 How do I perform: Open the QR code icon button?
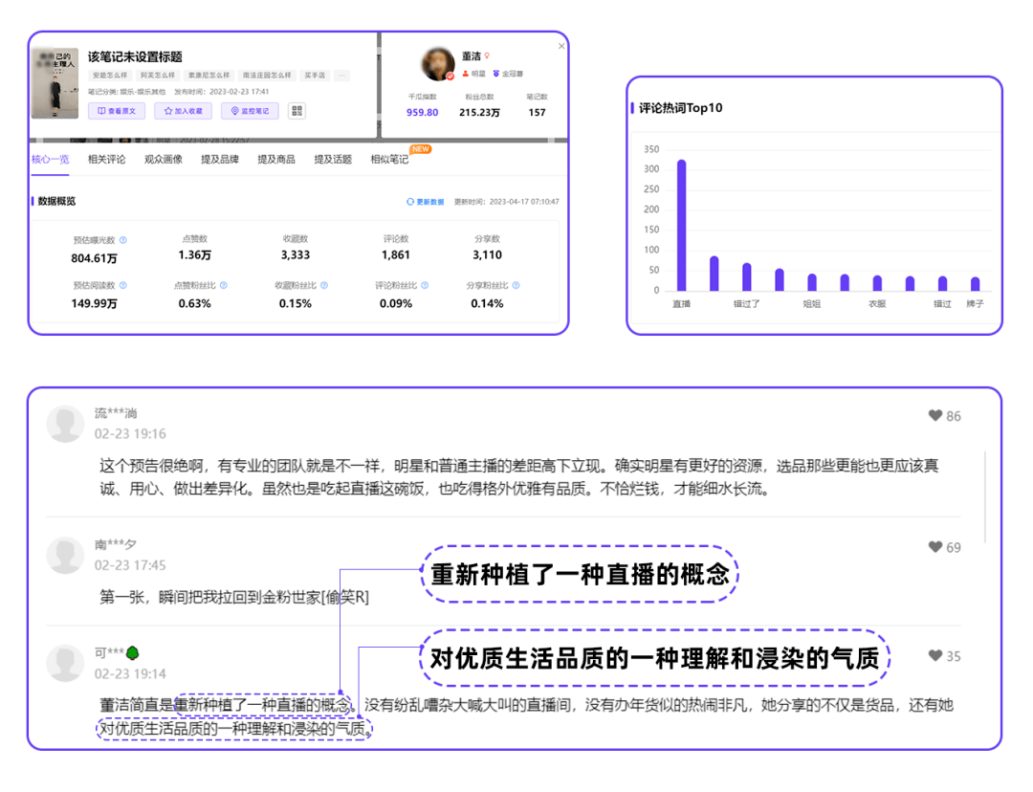pyautogui.click(x=297, y=111)
